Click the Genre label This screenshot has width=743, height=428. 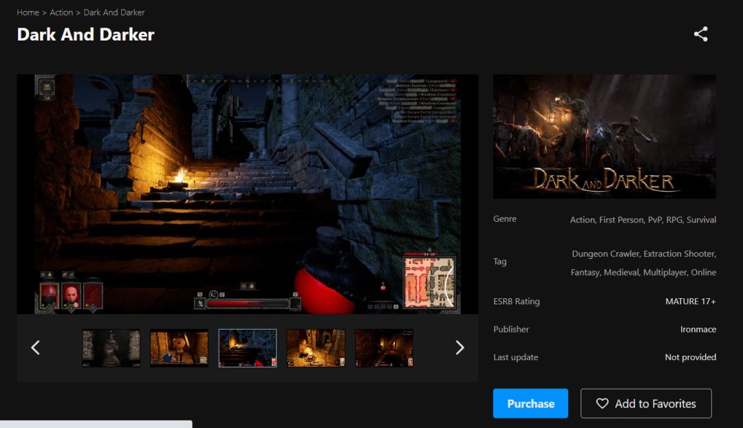pyautogui.click(x=505, y=219)
